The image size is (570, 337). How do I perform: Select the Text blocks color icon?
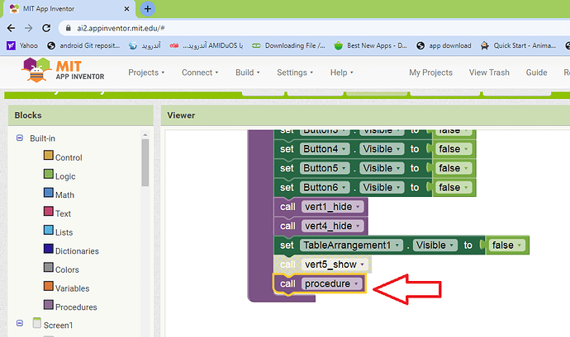[x=48, y=213]
